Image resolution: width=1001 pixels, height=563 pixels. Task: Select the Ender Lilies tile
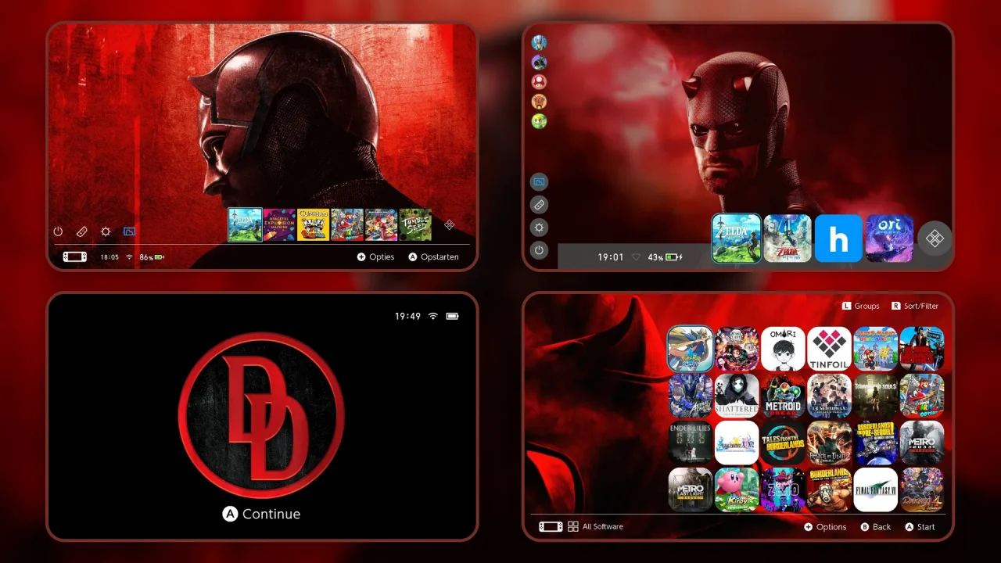point(691,443)
